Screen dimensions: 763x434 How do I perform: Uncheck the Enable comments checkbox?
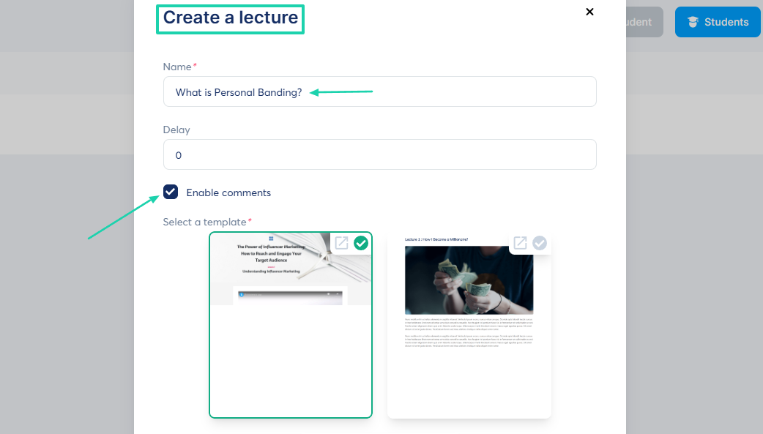(x=171, y=192)
